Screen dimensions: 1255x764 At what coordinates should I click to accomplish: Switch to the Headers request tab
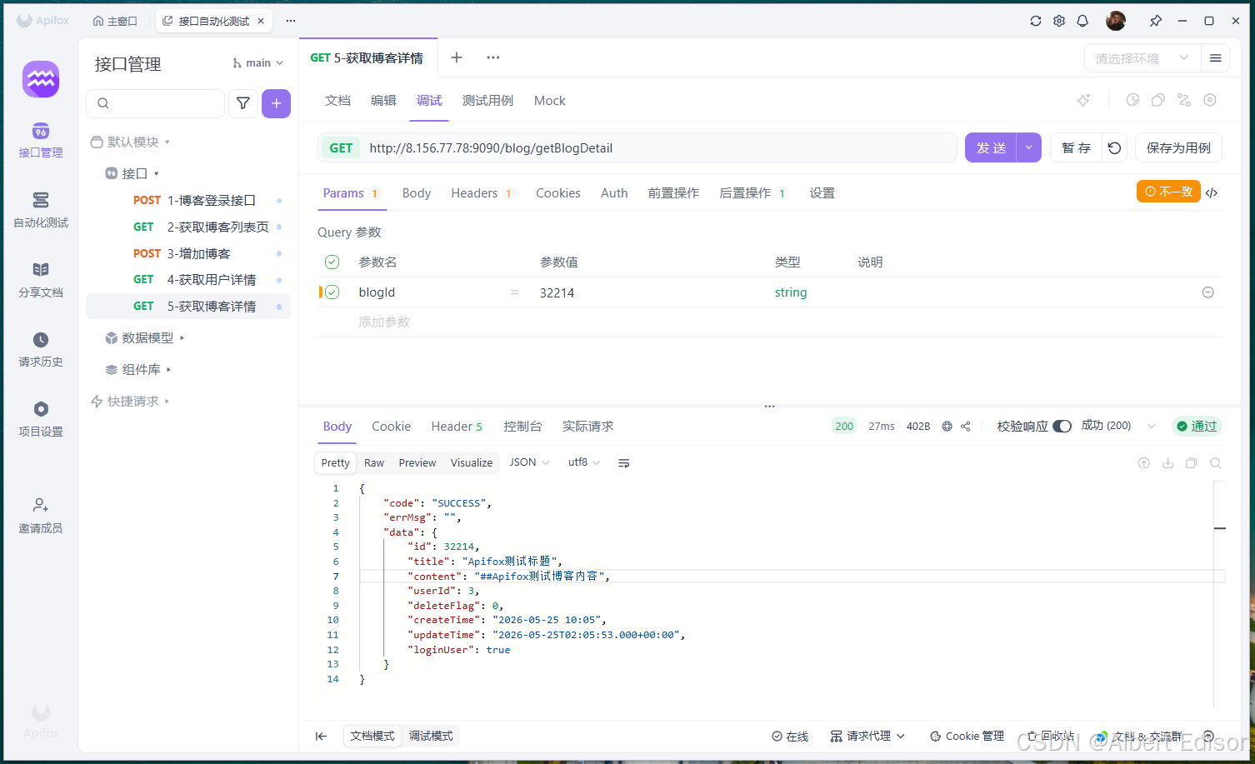[x=482, y=193]
